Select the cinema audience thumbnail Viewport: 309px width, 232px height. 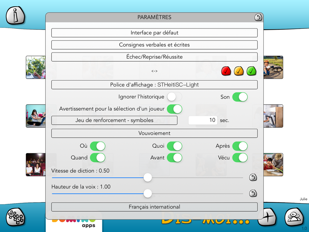pos(36,165)
